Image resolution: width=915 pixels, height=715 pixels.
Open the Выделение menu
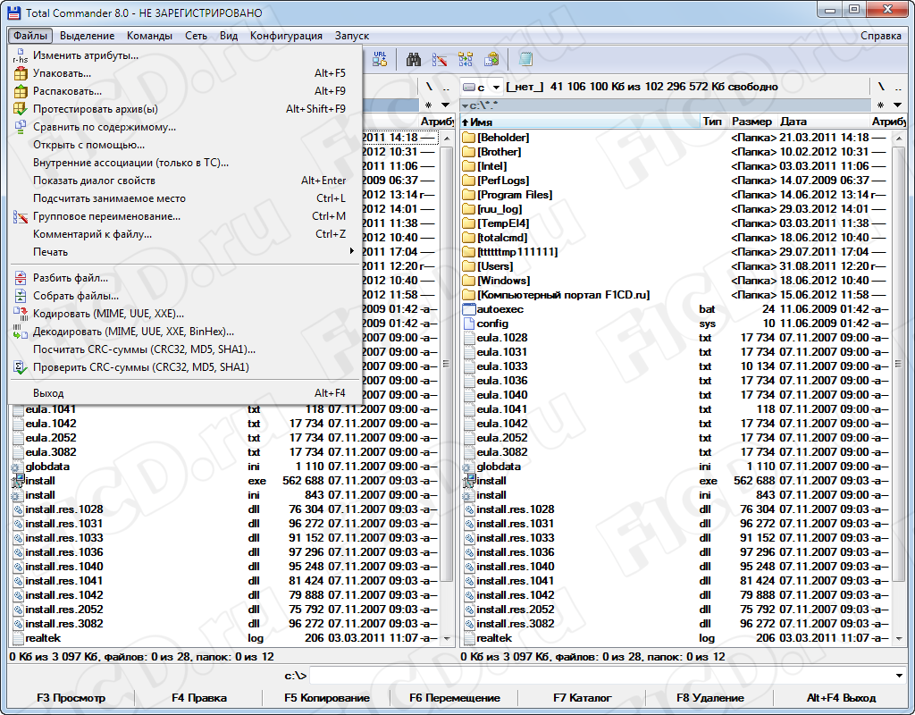coord(87,36)
